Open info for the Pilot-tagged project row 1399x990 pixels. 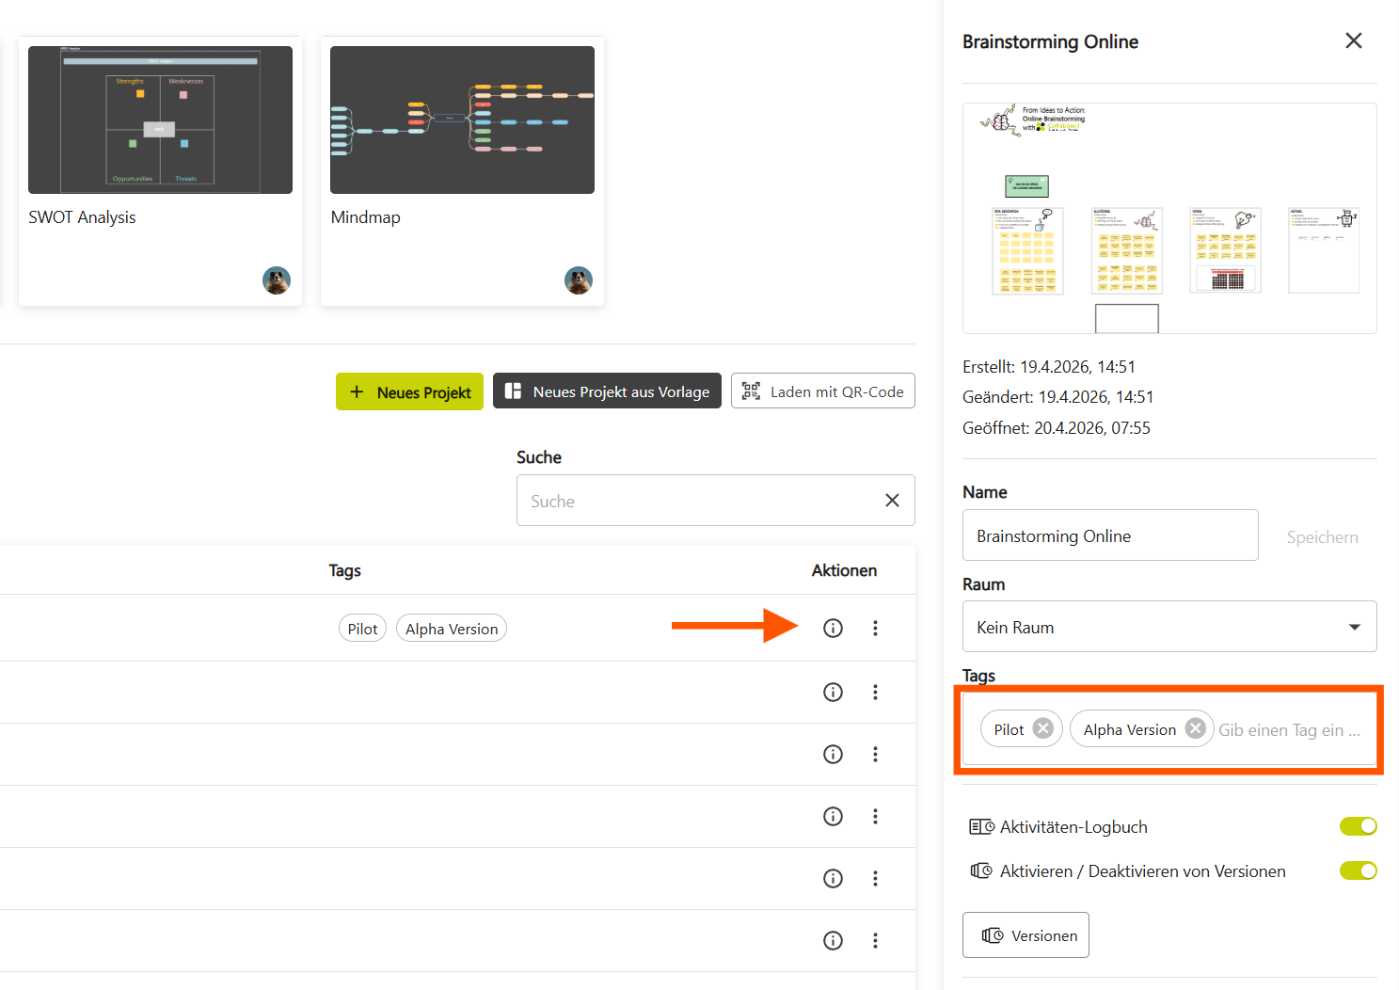[833, 628]
